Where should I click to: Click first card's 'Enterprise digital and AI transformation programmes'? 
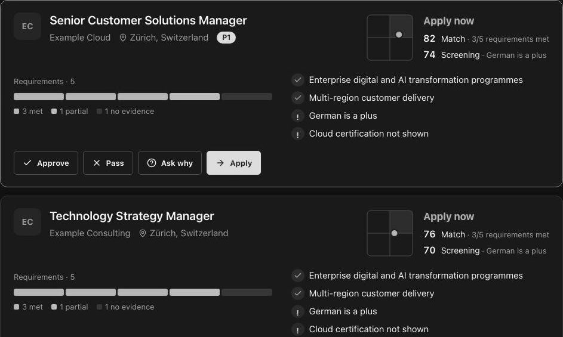[x=416, y=80]
